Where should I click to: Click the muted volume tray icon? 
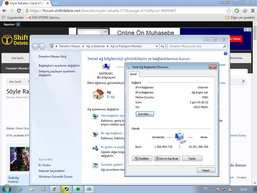coord(230,189)
